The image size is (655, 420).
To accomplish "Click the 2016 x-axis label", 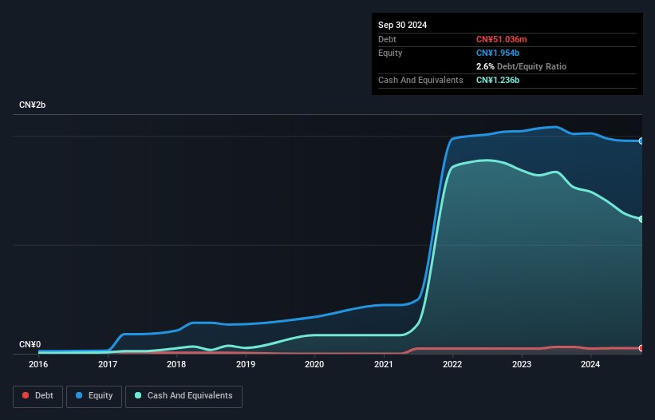I will [38, 364].
